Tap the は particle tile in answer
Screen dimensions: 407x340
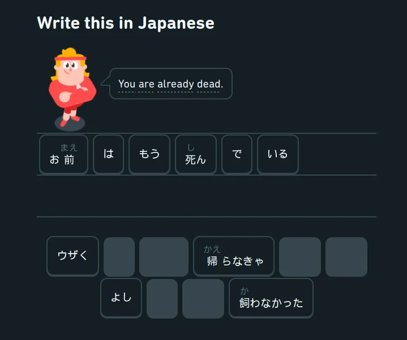tap(108, 154)
